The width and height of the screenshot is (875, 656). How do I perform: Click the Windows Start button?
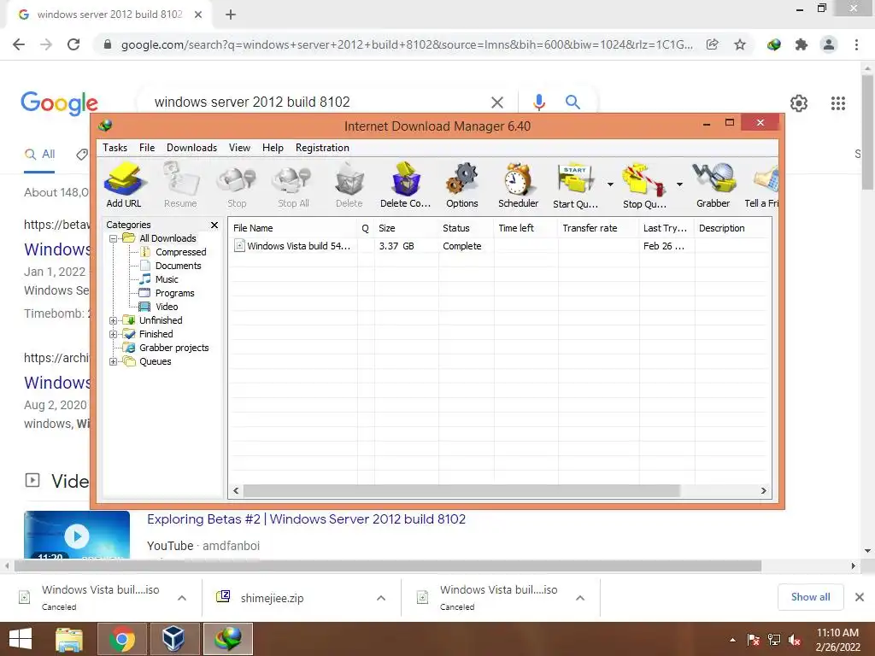(x=21, y=639)
